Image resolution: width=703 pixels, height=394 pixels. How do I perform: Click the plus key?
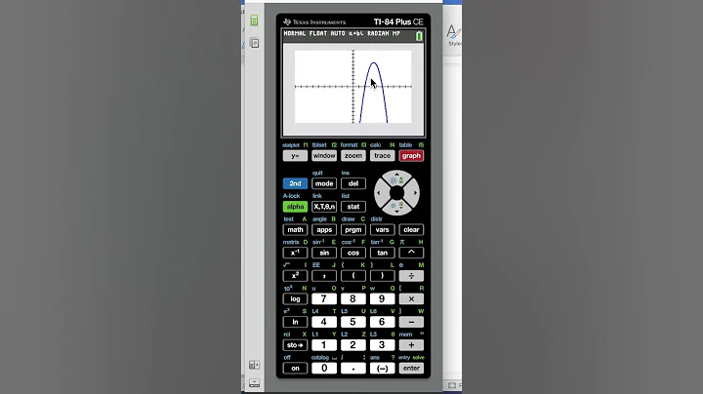coord(411,345)
